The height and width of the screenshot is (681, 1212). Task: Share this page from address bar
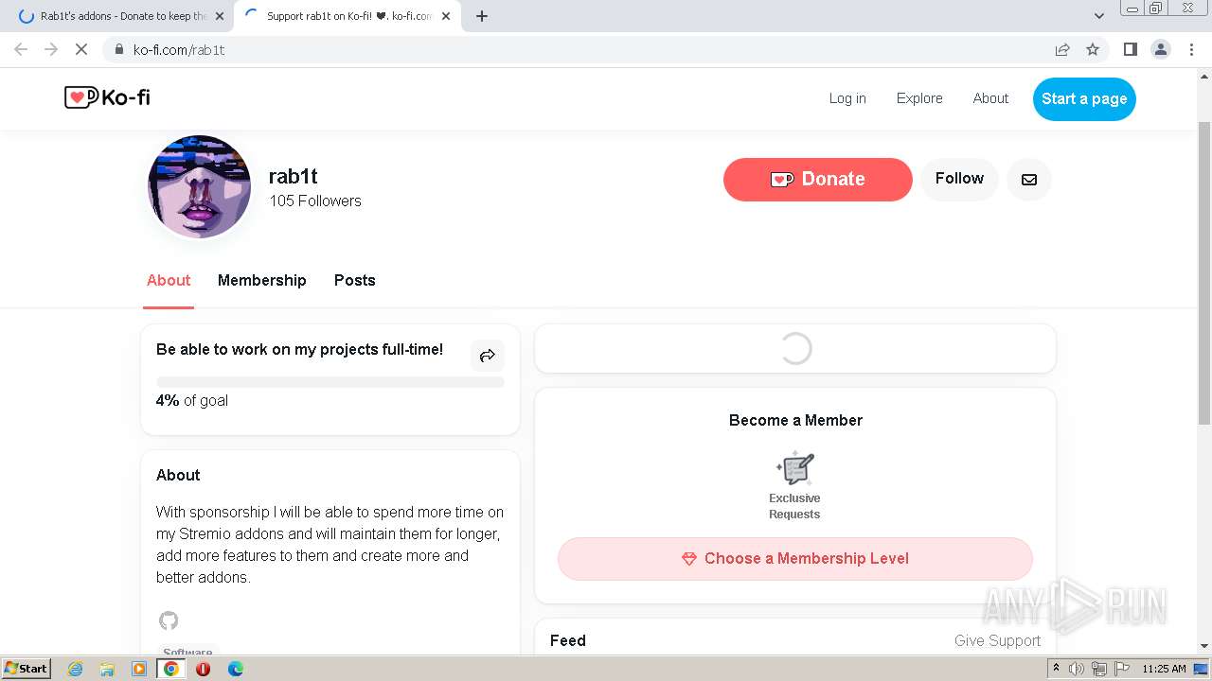1062,49
